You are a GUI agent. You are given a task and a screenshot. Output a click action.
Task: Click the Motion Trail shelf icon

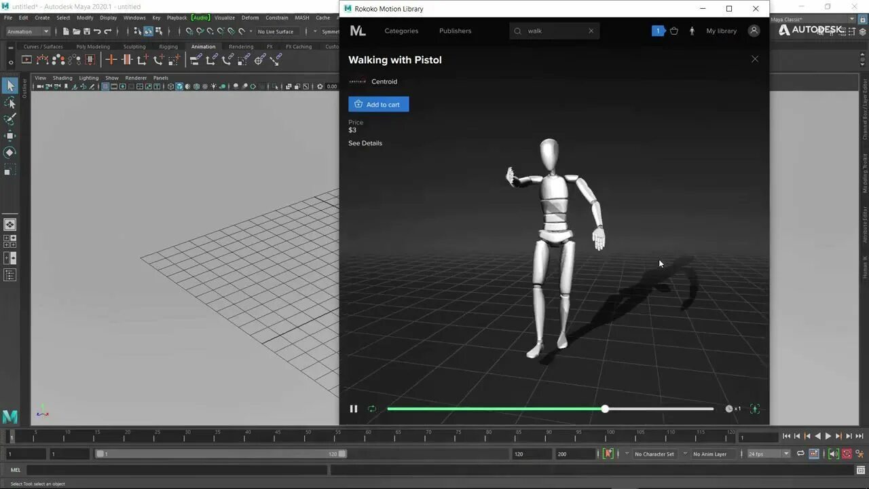[x=42, y=60]
